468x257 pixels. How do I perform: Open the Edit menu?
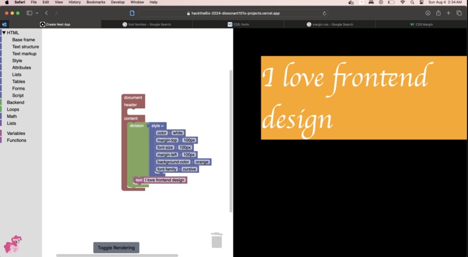pyautogui.click(x=46, y=2)
